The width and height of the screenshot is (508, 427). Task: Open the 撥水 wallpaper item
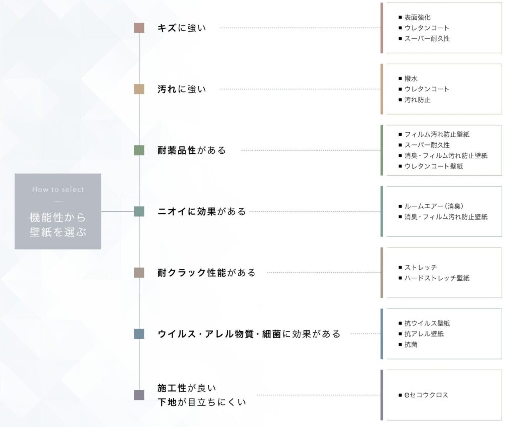point(411,78)
